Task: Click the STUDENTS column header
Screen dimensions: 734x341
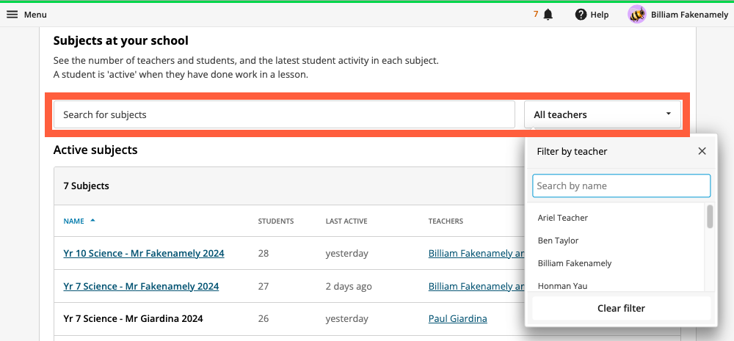Action: pyautogui.click(x=276, y=221)
